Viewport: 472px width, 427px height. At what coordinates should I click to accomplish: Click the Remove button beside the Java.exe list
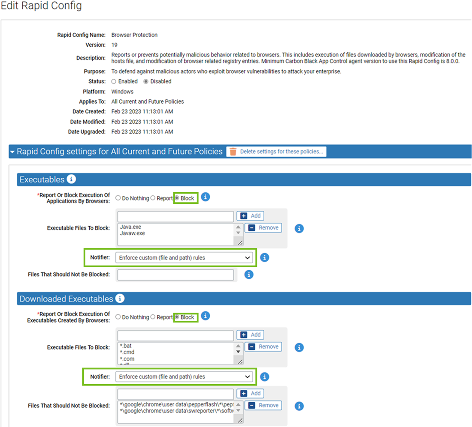tap(263, 228)
